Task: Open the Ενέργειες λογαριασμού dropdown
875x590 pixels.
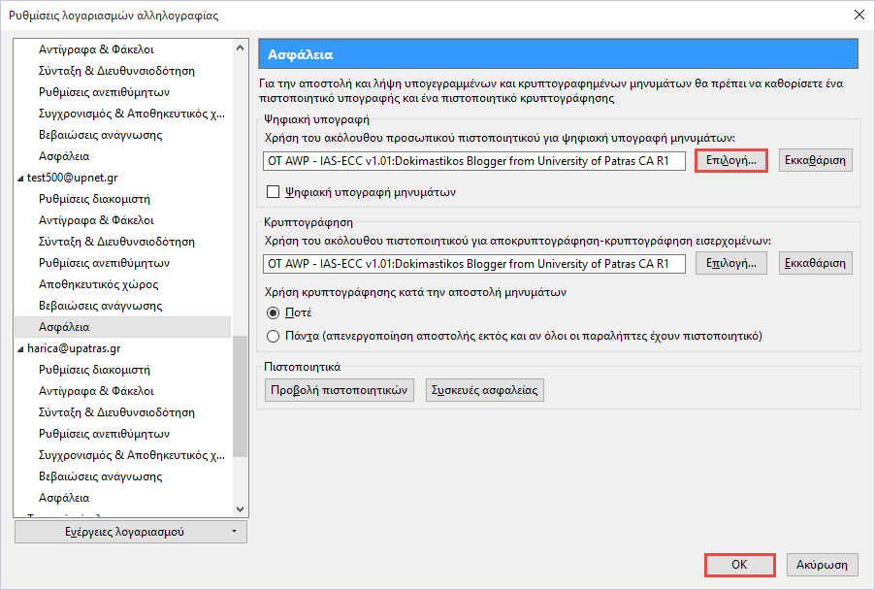Action: coord(131,532)
